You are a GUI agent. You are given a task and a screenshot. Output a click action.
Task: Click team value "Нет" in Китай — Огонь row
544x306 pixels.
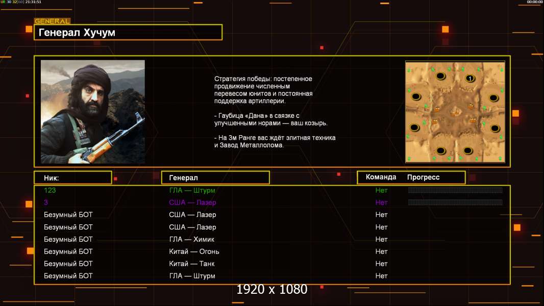pos(381,251)
